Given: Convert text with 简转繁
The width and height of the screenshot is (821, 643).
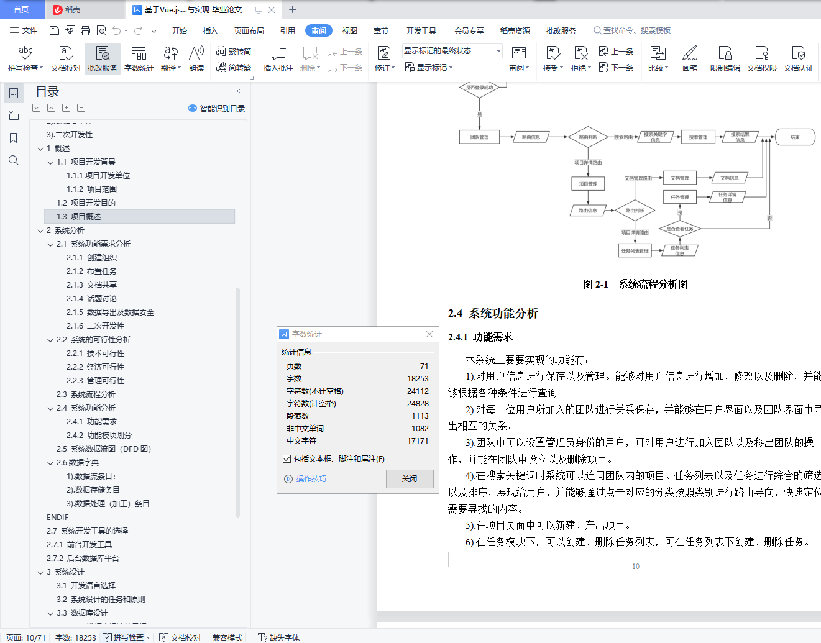Looking at the screenshot, I should click(x=234, y=67).
